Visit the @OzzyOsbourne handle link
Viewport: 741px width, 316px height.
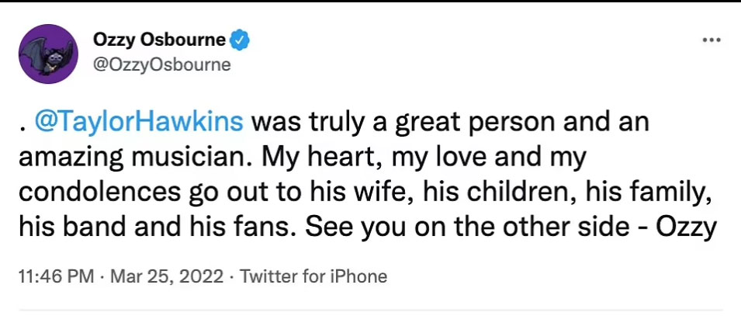tap(162, 64)
